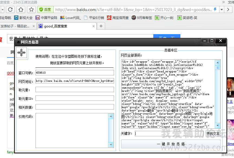This screenshot has width=234, height=158.
Task: Click the 网页恶搞器 title bar icon
Action: 18,42
